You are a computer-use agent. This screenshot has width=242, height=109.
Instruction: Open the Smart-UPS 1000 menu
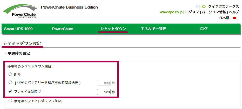[18, 29]
